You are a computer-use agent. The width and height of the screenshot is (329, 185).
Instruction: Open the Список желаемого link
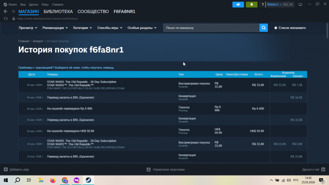pyautogui.click(x=292, y=28)
